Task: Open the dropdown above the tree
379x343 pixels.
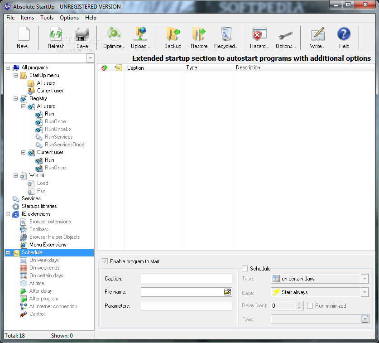Action: coord(90,58)
